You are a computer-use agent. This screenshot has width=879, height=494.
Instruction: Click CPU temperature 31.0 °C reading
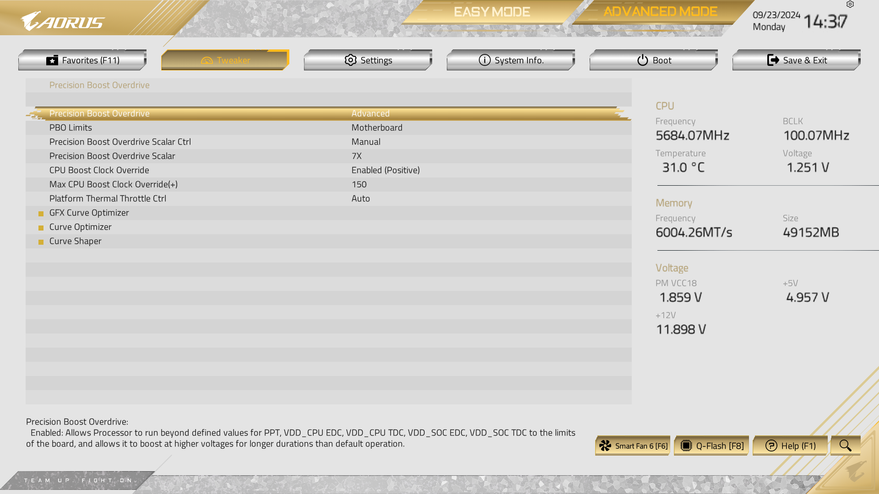pyautogui.click(x=683, y=167)
